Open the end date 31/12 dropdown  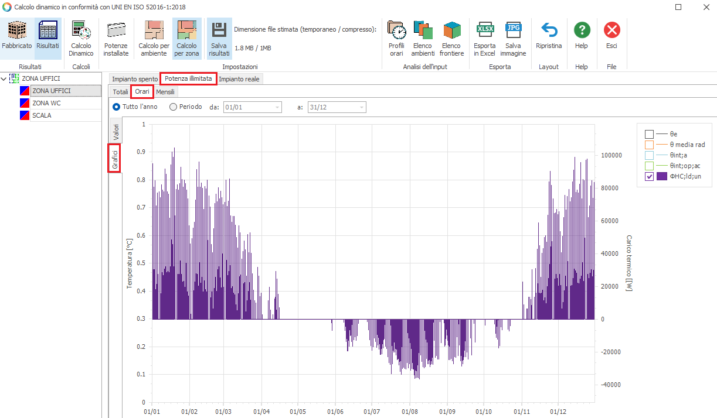click(x=361, y=107)
